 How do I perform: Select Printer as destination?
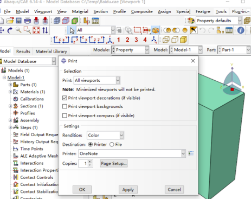coord(90,144)
